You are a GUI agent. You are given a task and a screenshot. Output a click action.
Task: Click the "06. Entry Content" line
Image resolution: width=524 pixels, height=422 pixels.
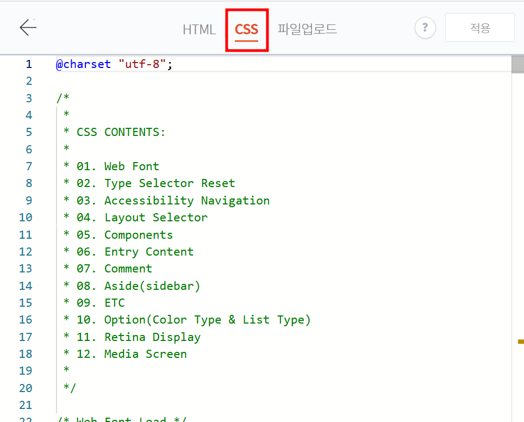coord(129,251)
